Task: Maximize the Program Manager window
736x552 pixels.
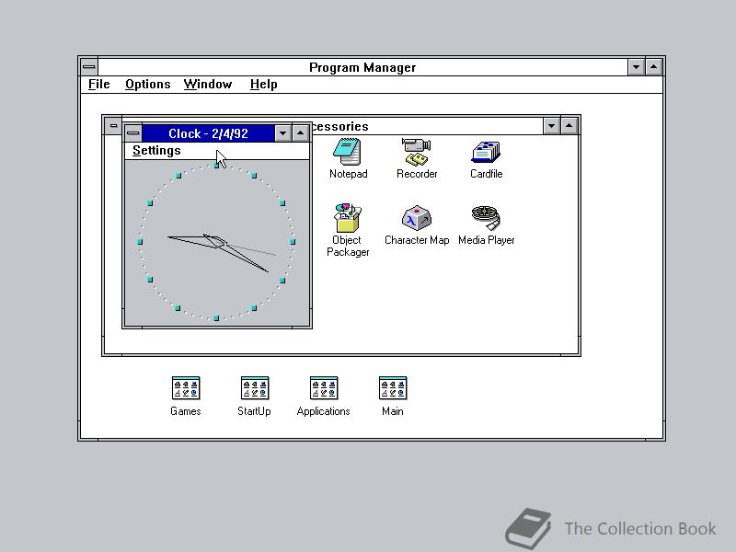Action: click(654, 67)
